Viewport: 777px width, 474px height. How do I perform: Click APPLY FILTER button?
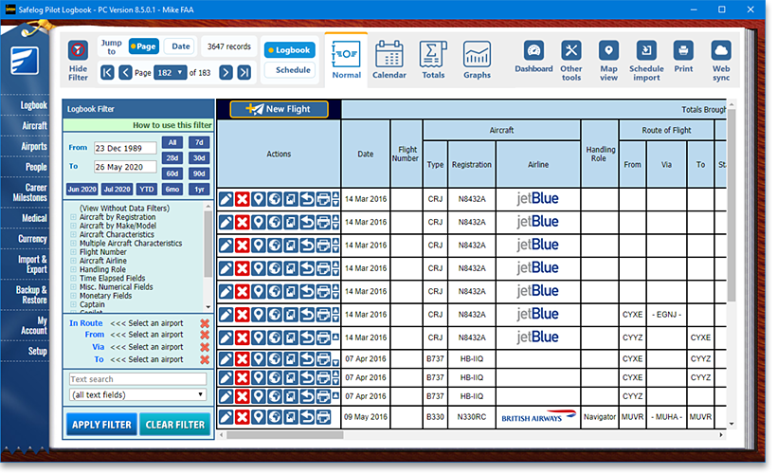(x=101, y=425)
